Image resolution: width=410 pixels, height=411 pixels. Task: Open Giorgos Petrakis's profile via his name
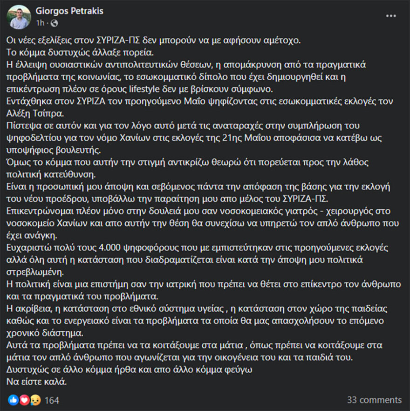70,11
